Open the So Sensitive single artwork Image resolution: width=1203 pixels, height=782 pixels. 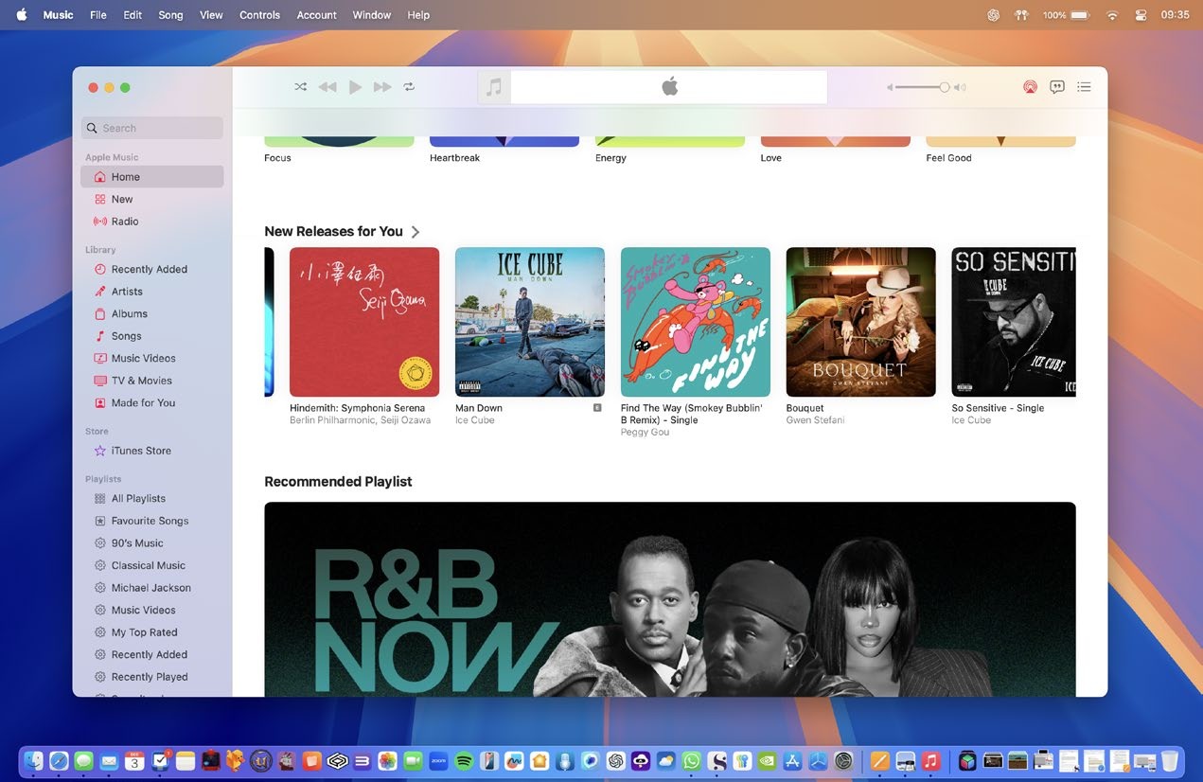pos(1014,322)
